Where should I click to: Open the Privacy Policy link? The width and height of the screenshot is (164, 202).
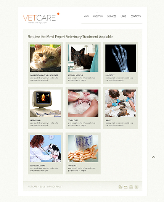coord(55,187)
